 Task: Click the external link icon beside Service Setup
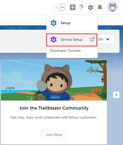(x=93, y=39)
